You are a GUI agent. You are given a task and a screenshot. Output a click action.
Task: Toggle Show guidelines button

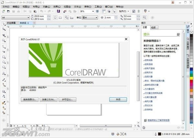[x=114, y=11]
